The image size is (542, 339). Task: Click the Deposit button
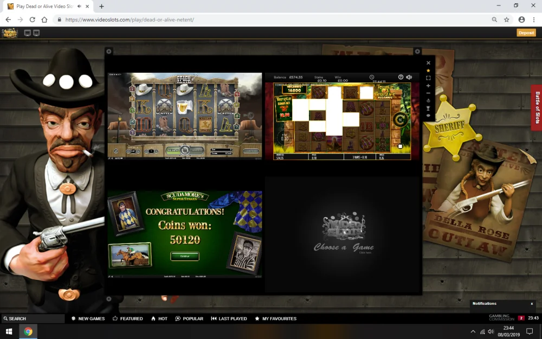[x=526, y=33]
